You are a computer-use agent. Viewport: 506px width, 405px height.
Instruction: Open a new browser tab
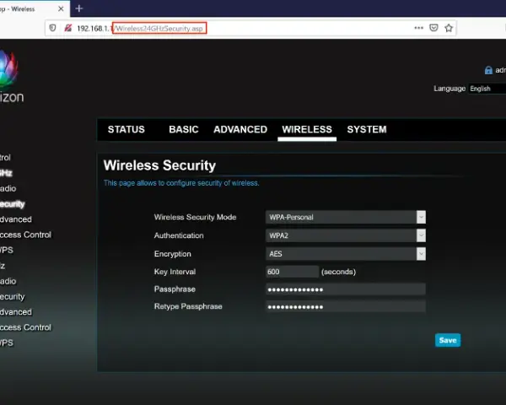[x=79, y=8]
